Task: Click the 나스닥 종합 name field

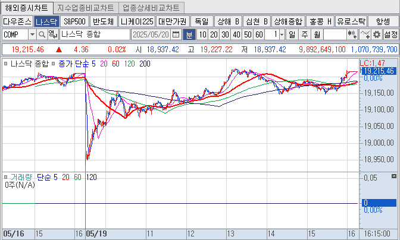Action: [95, 34]
